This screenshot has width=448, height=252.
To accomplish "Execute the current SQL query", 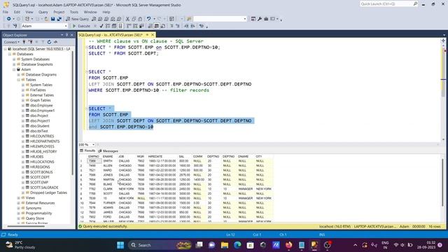I will click(x=81, y=26).
